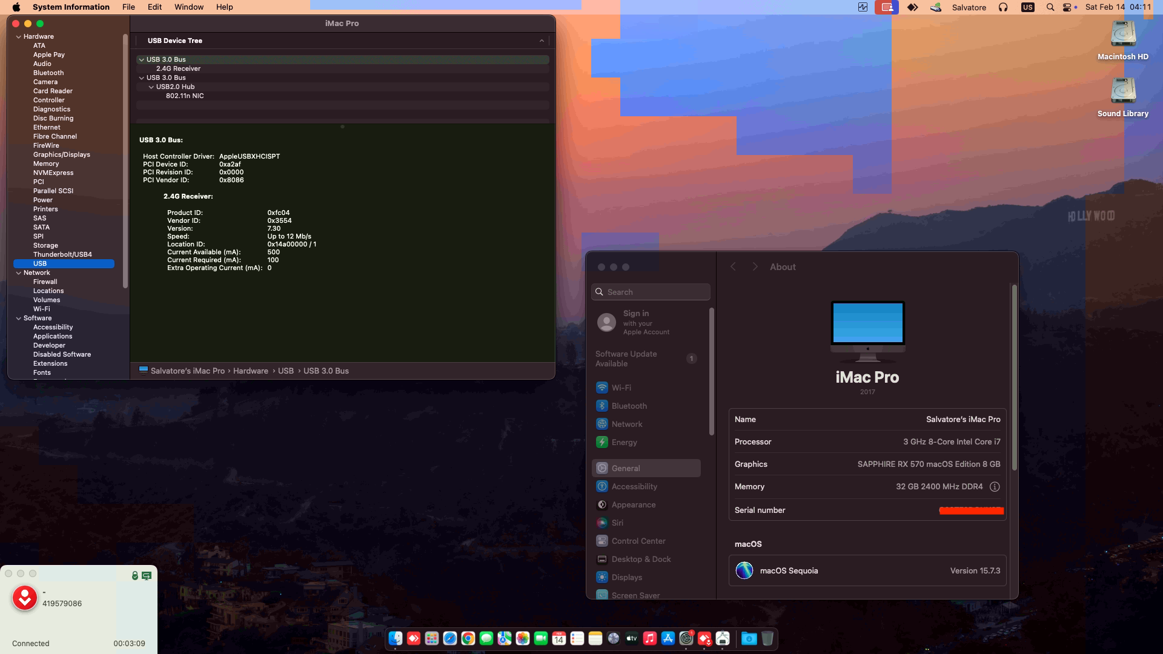The image size is (1163, 654).
Task: Select Graphics/Displays in Hardware list
Action: coord(62,155)
